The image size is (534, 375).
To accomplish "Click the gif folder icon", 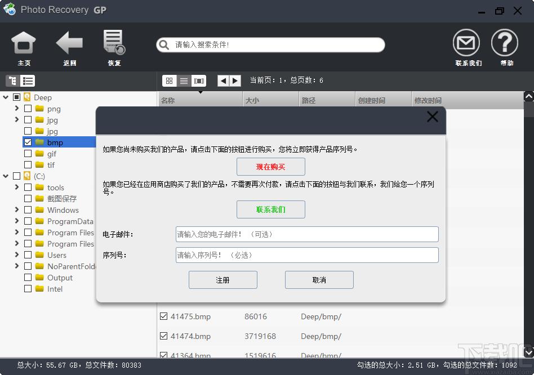I will 39,154.
